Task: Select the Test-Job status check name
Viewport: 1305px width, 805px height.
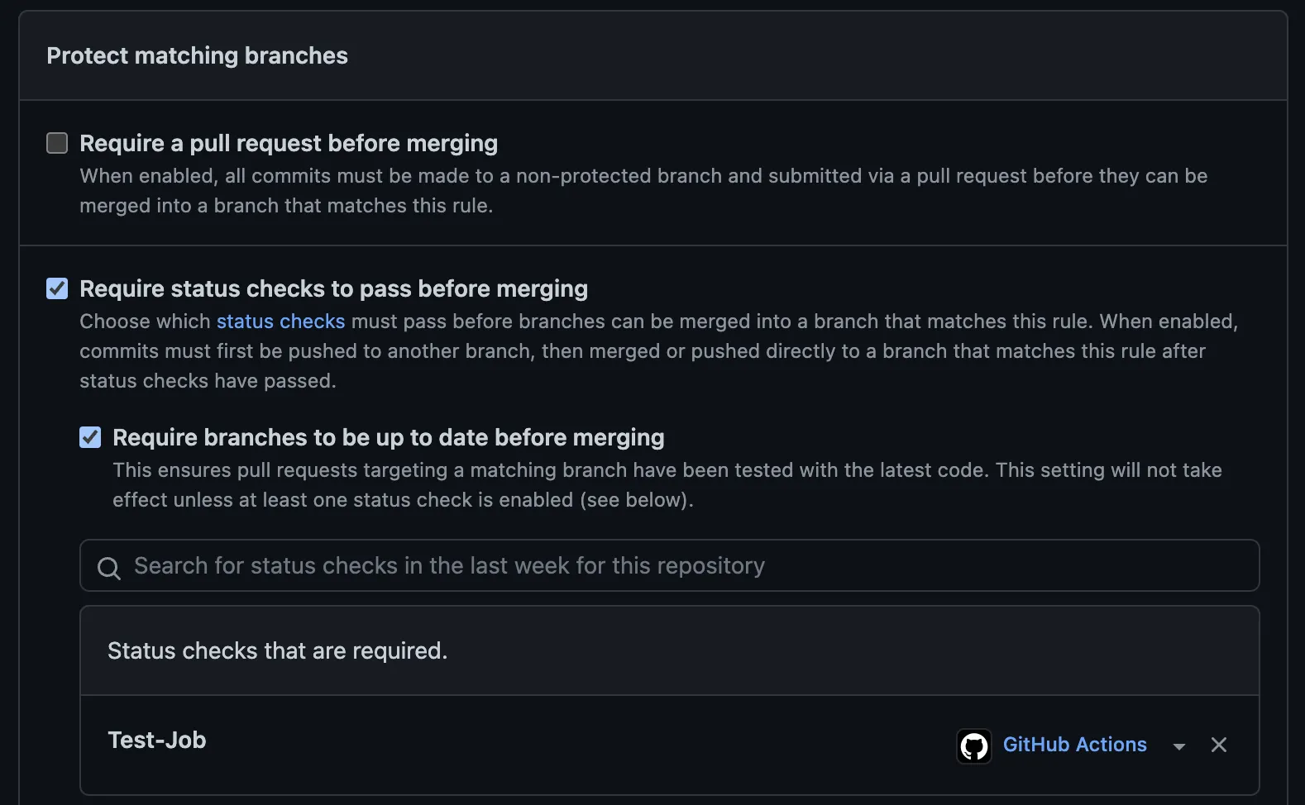Action: 157,740
